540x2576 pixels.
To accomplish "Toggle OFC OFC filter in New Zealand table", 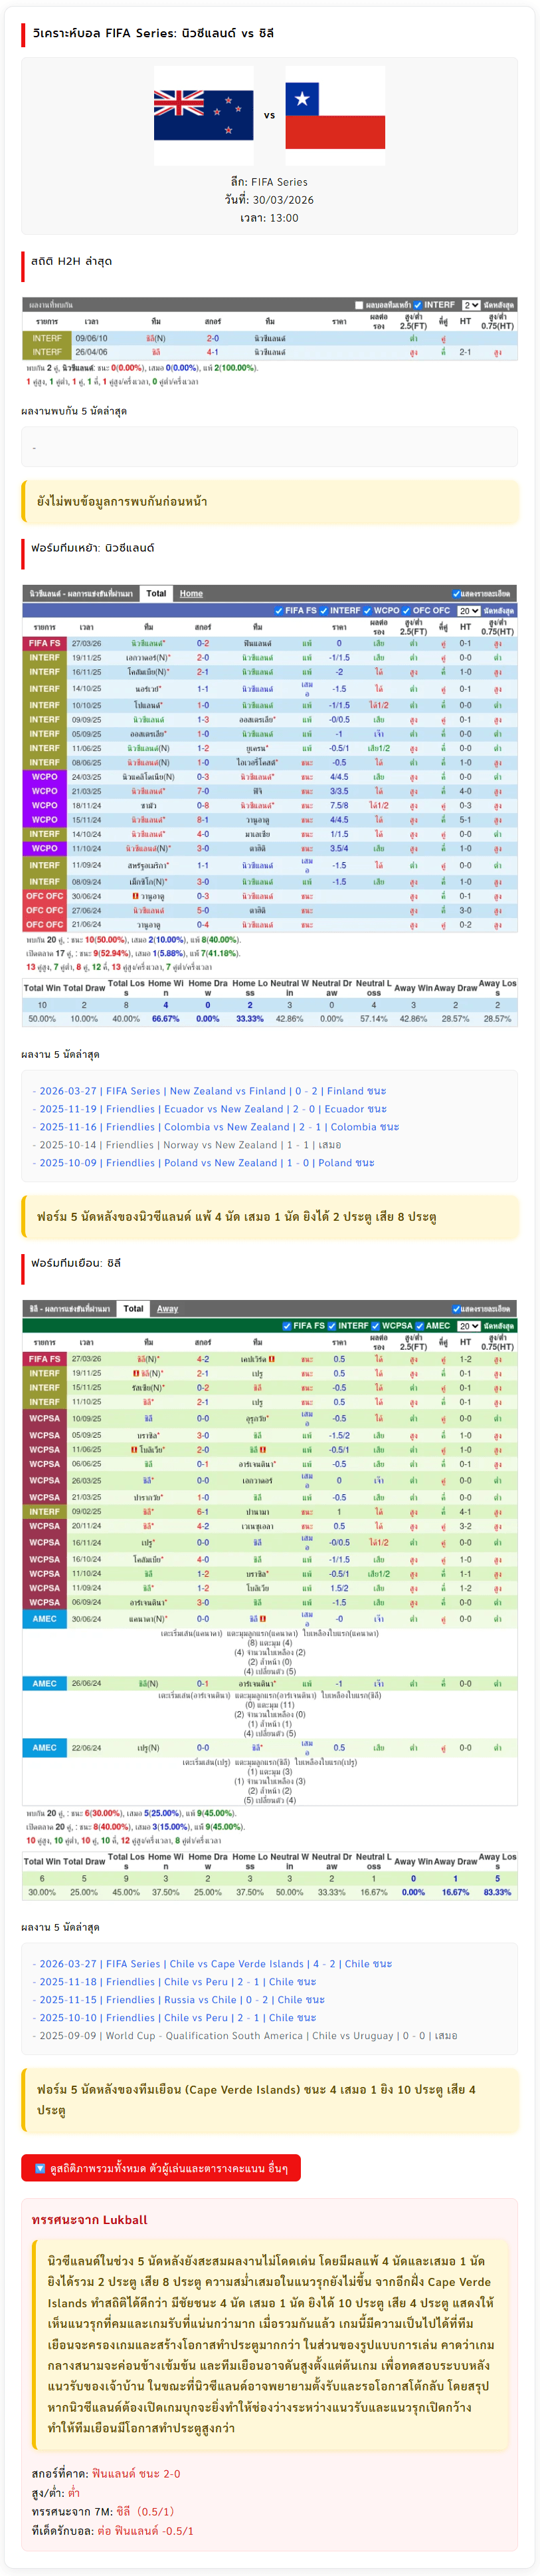I will [x=407, y=611].
